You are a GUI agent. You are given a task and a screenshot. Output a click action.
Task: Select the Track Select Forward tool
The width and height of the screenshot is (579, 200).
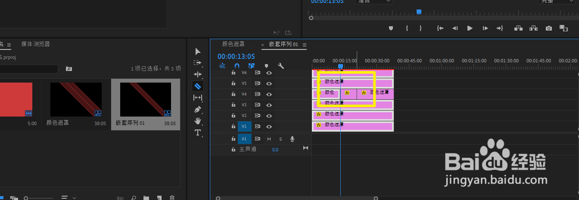[198, 63]
